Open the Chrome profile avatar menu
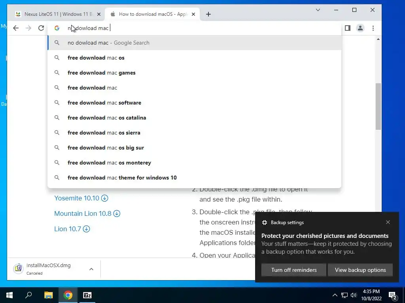This screenshot has height=303, width=405. point(360,28)
